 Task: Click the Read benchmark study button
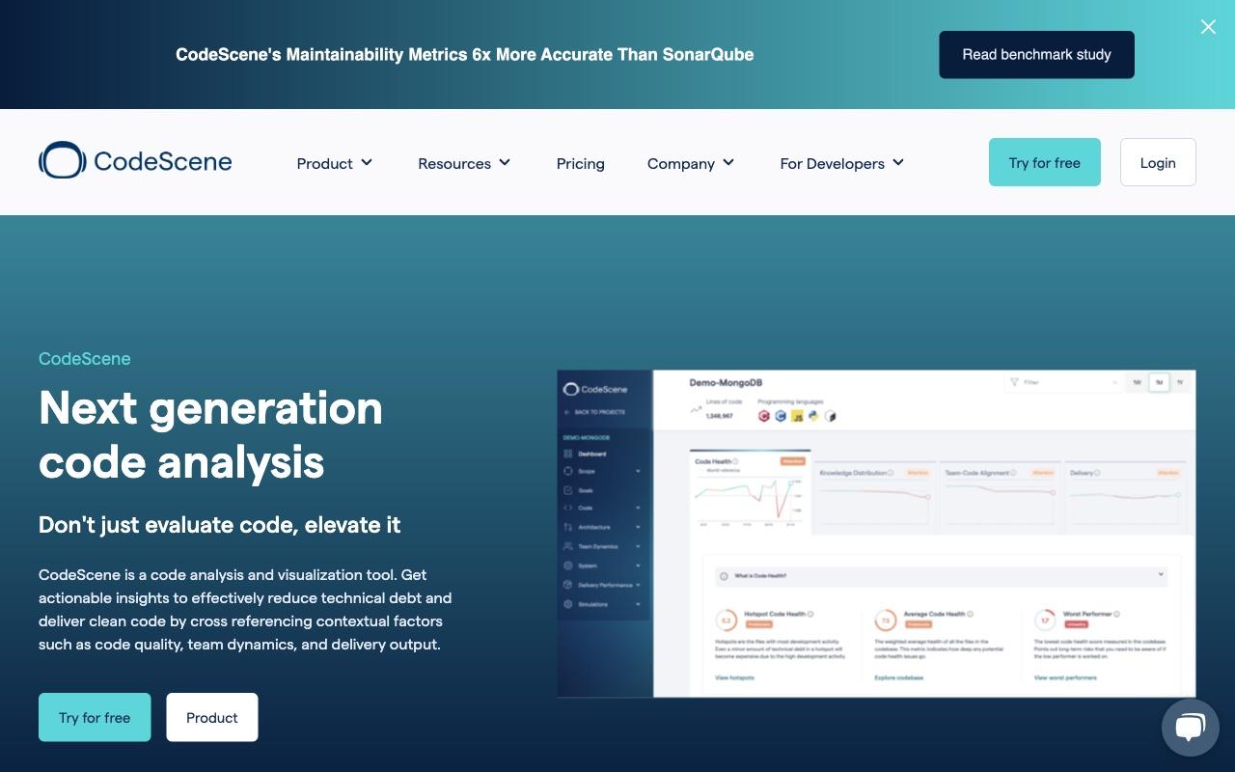coord(1036,55)
